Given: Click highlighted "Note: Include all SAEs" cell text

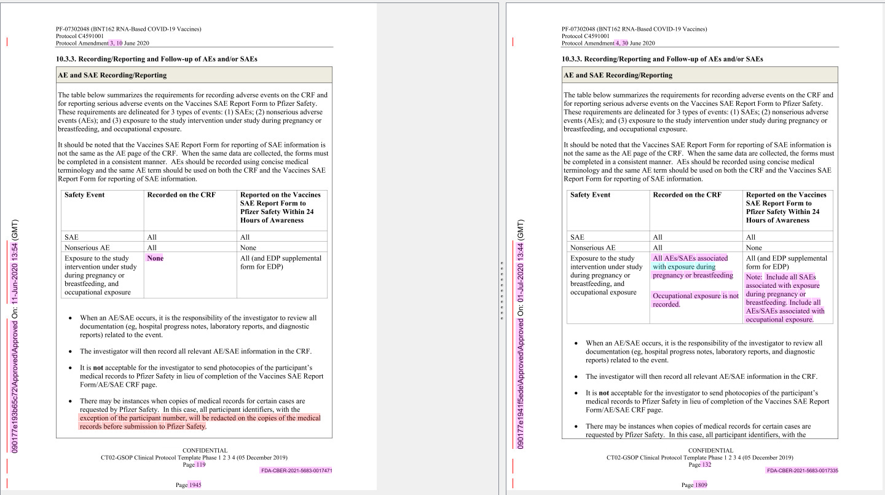Looking at the screenshot, I should point(785,298).
